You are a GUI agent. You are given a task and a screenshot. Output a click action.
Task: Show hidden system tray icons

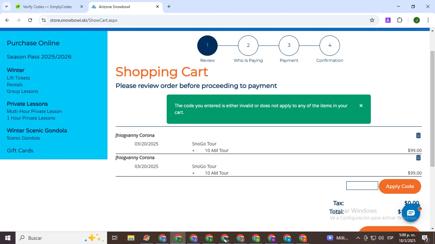tap(358, 238)
